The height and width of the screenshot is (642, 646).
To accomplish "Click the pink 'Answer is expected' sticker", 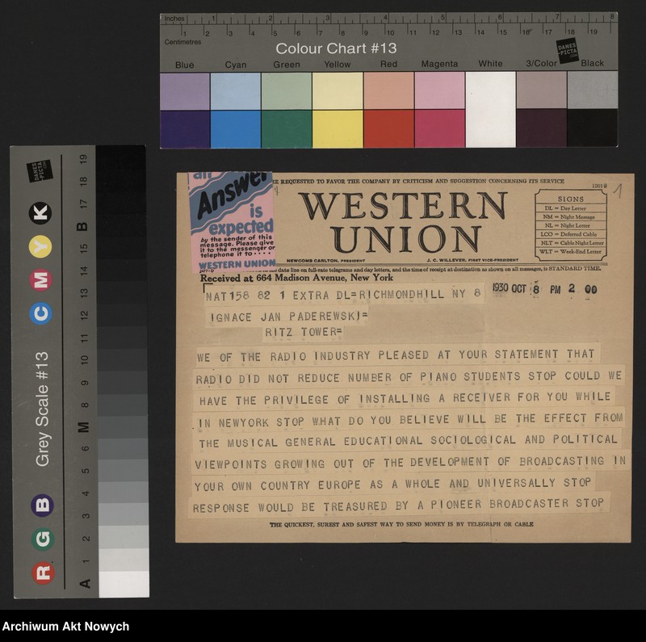I will pos(232,223).
